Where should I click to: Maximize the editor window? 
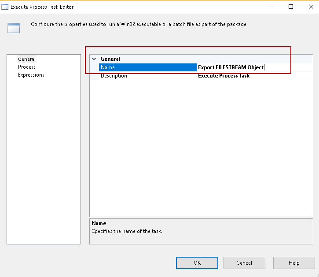tap(291, 7)
